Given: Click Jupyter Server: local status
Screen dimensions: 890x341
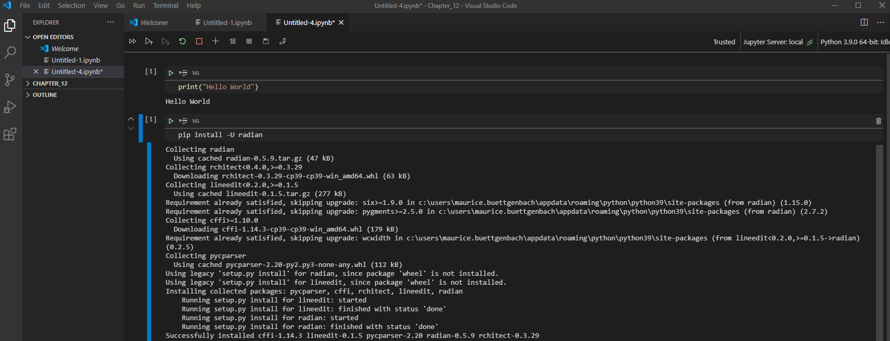Looking at the screenshot, I should (x=778, y=42).
